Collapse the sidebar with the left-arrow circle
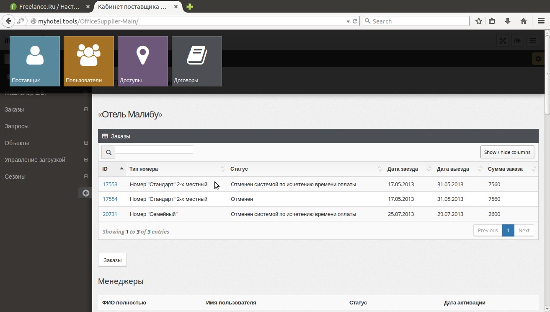Viewport: 550px width, 312px height. (86, 193)
